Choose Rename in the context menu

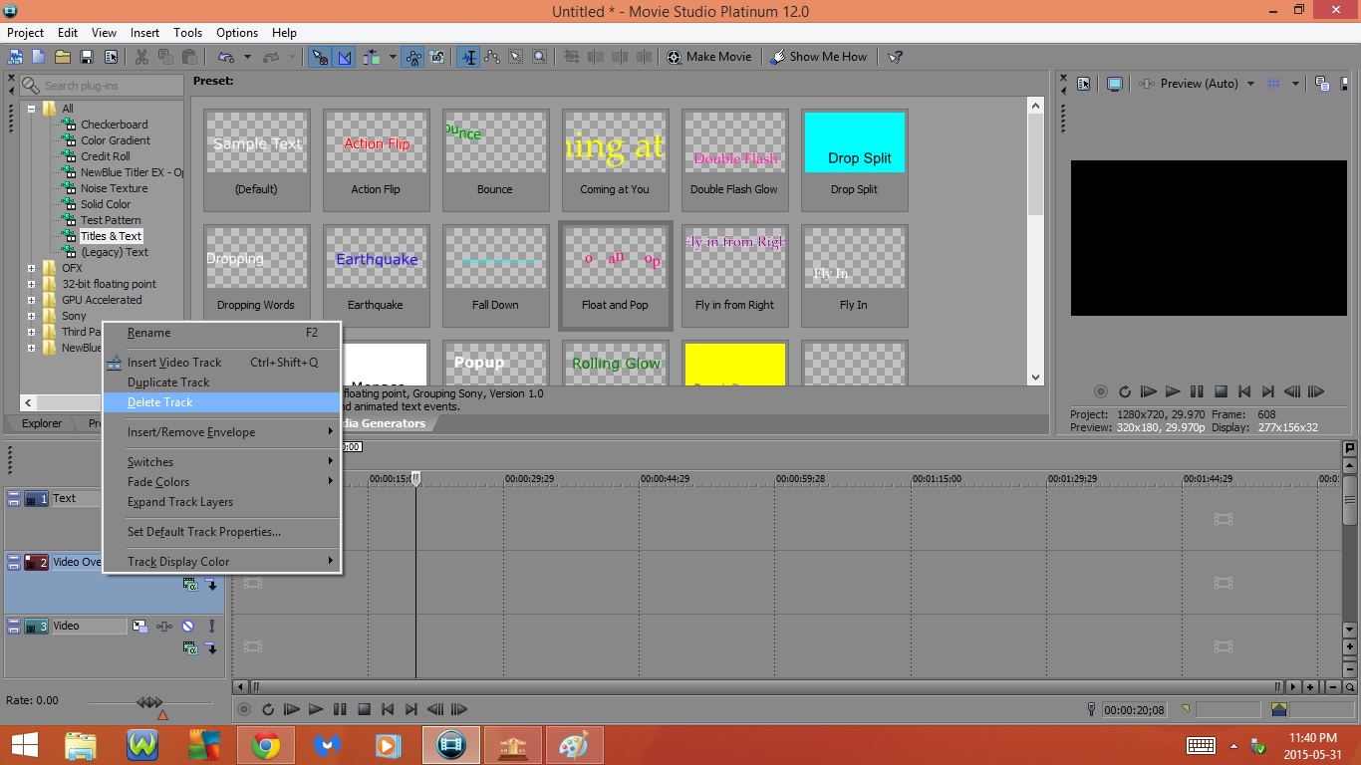point(221,333)
